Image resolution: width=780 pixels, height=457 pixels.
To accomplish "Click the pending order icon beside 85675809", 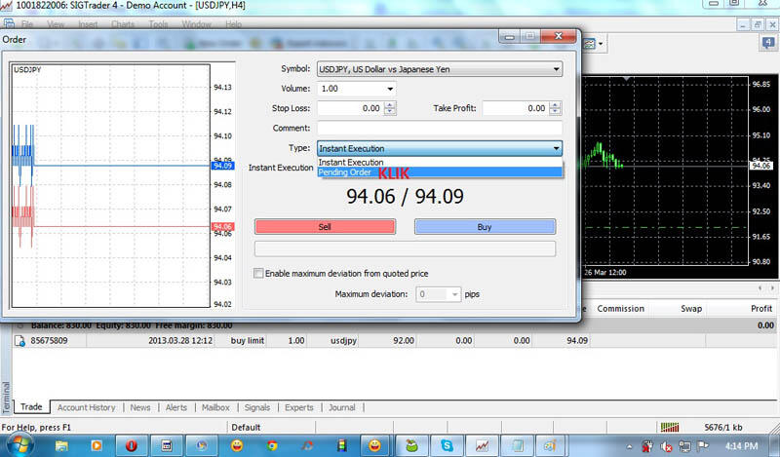I will 19,341.
